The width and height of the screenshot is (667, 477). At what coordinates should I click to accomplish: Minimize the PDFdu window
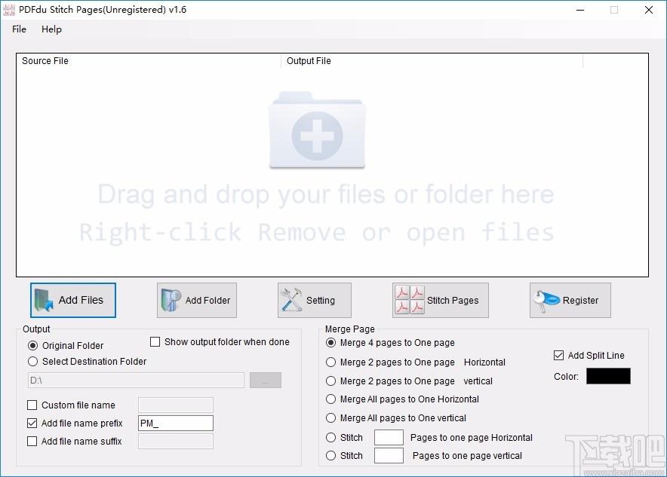point(580,10)
